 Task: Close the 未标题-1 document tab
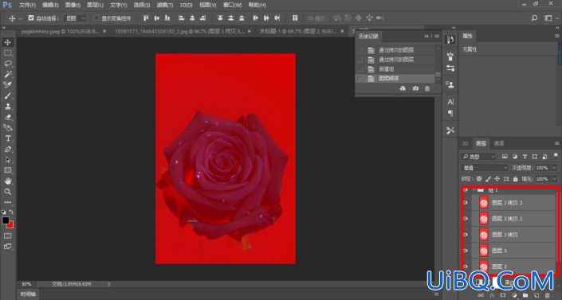(x=342, y=32)
